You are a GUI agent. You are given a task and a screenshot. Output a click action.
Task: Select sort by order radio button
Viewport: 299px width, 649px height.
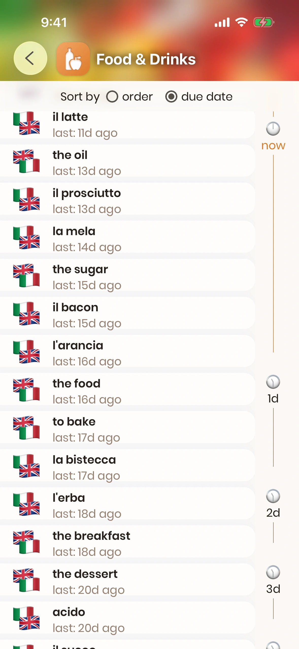[x=112, y=97]
